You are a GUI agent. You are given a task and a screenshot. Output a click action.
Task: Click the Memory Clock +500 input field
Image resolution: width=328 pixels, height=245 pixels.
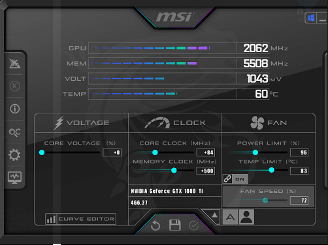click(x=206, y=171)
